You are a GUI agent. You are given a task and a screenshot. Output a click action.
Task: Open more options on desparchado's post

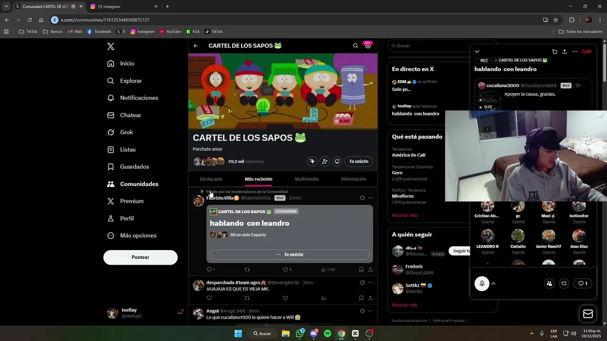pos(370,283)
